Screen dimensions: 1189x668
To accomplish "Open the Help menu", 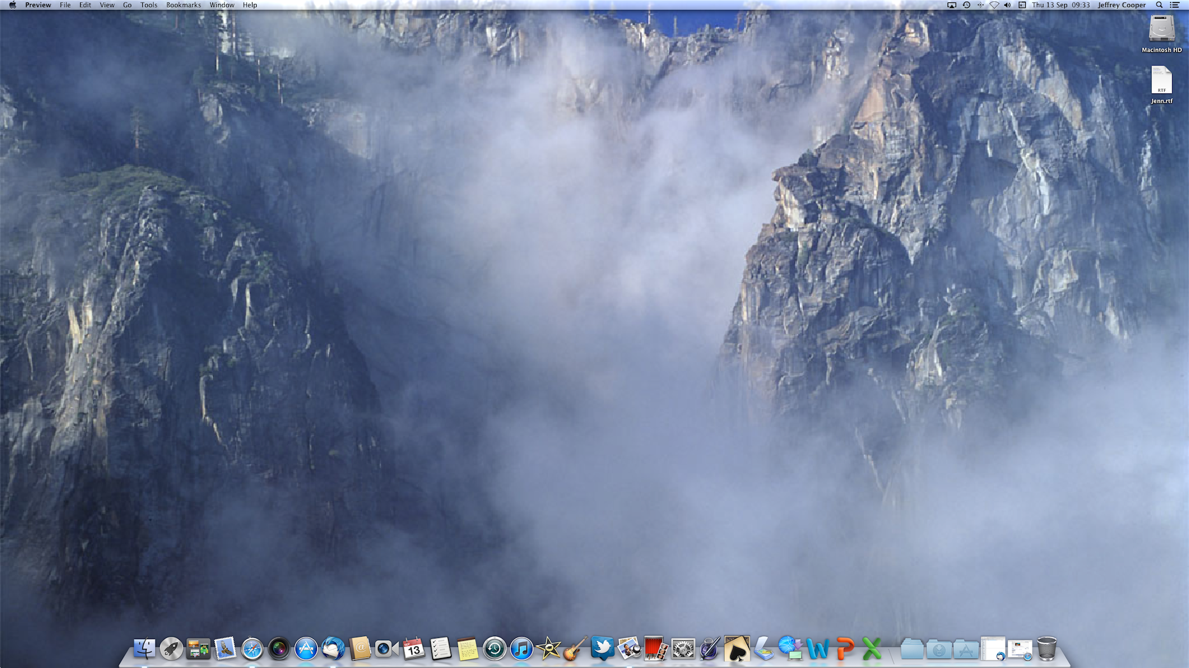I will [250, 5].
